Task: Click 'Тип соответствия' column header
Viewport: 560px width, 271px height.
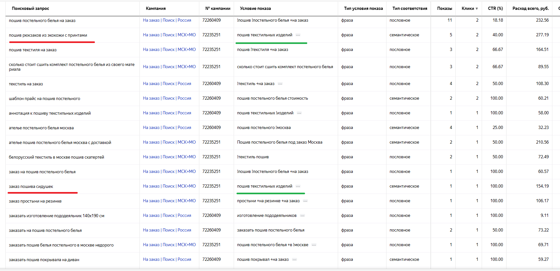Action: tap(410, 8)
